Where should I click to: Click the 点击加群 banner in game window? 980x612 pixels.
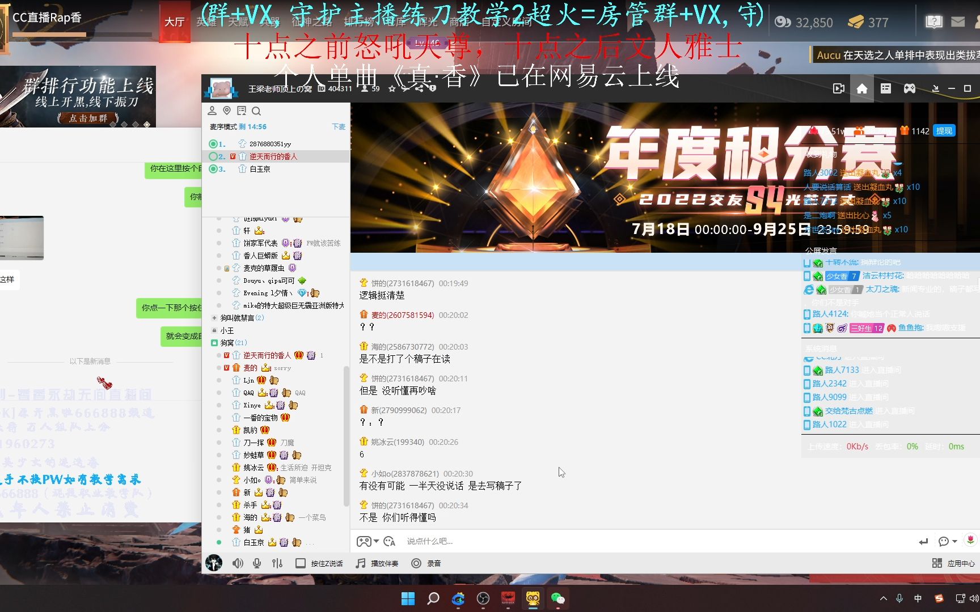pos(88,118)
